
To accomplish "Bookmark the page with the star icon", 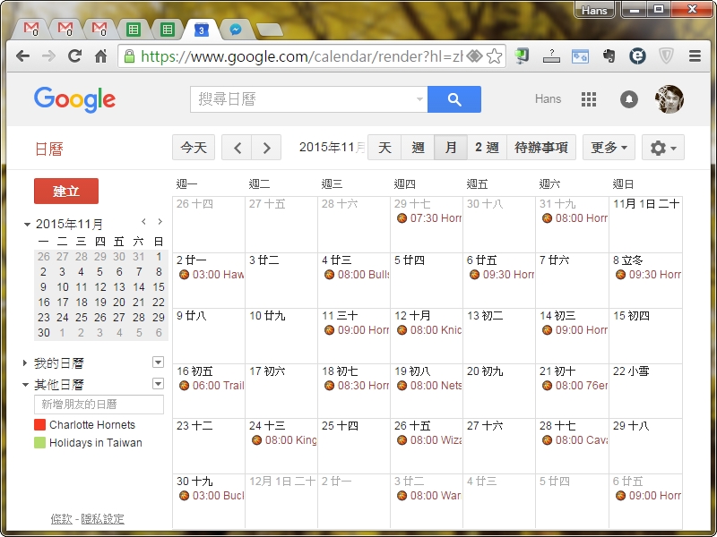I will click(x=495, y=55).
